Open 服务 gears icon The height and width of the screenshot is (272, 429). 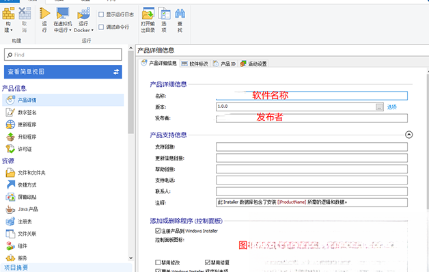pyautogui.click(x=10, y=258)
